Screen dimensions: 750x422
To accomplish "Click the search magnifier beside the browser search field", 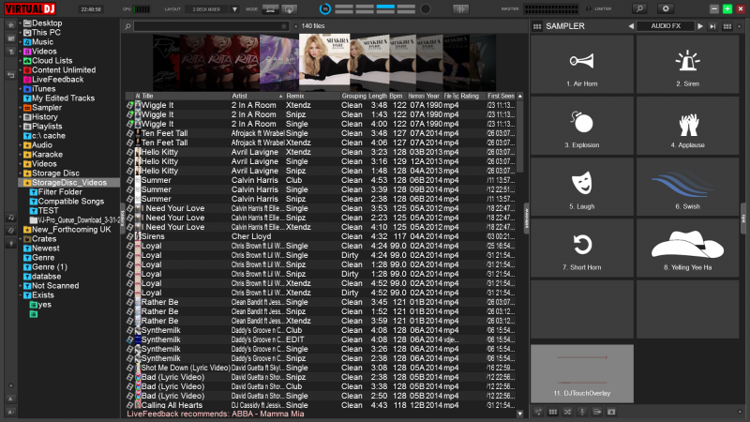I will pyautogui.click(x=127, y=26).
